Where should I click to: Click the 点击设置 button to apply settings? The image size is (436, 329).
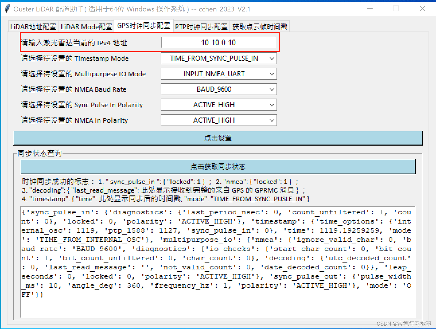(x=217, y=138)
